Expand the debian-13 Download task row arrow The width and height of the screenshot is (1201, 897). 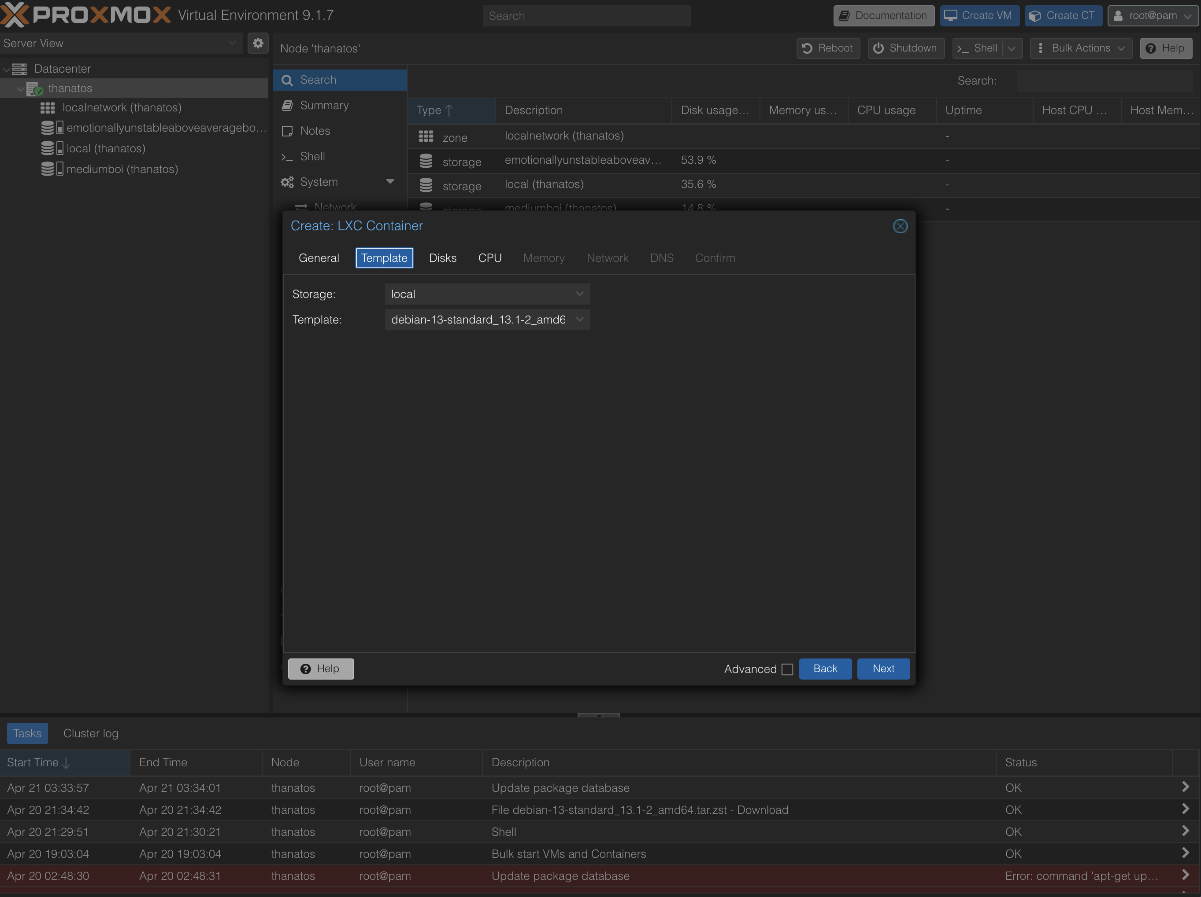tap(1185, 809)
